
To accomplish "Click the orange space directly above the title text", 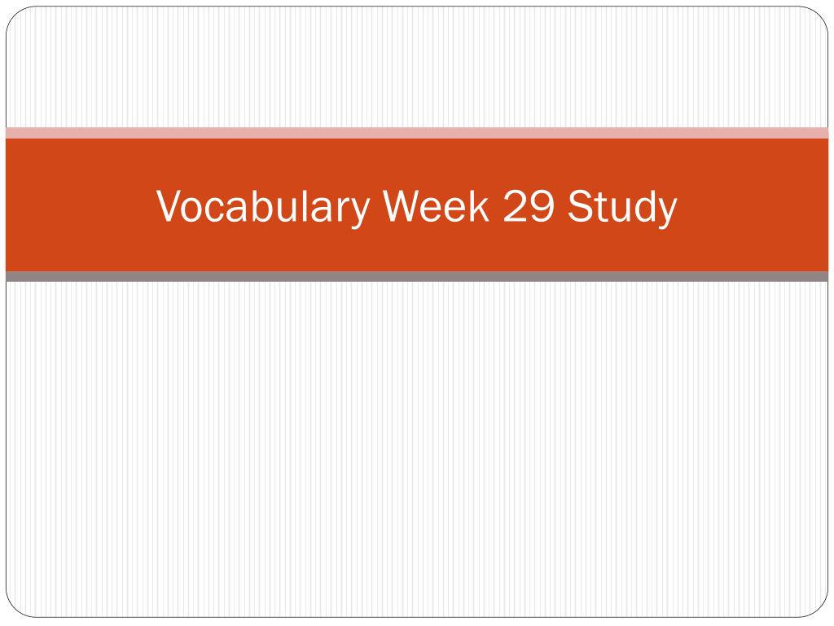I will [417, 163].
